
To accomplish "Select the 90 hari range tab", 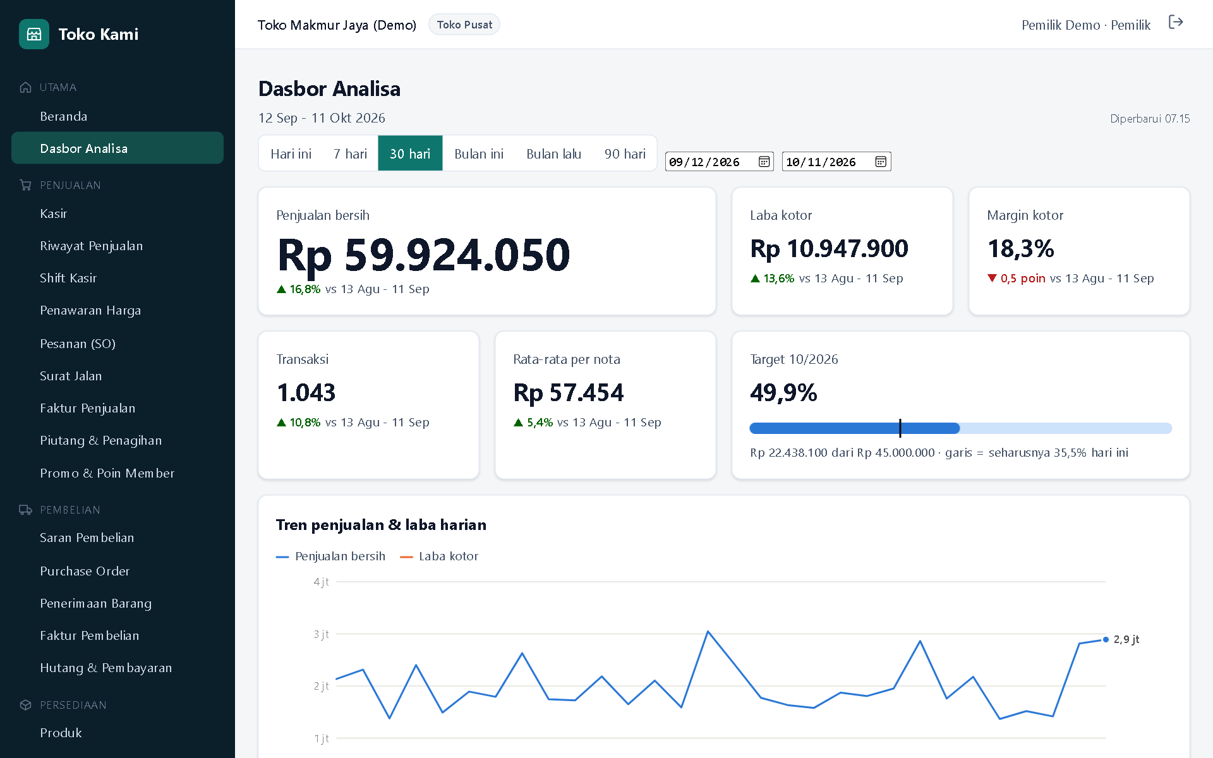I will point(625,153).
